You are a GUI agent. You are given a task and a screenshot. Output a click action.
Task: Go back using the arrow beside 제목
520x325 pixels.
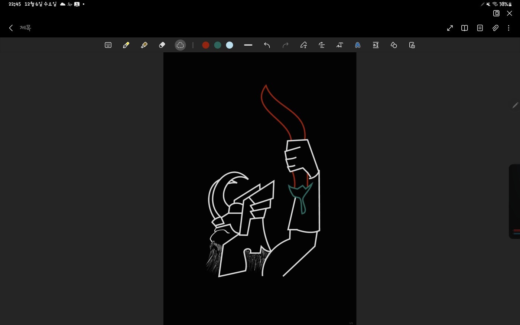[x=11, y=28]
